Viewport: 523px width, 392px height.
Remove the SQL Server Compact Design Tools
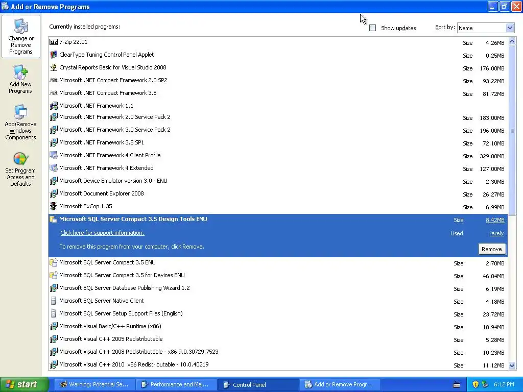click(492, 249)
